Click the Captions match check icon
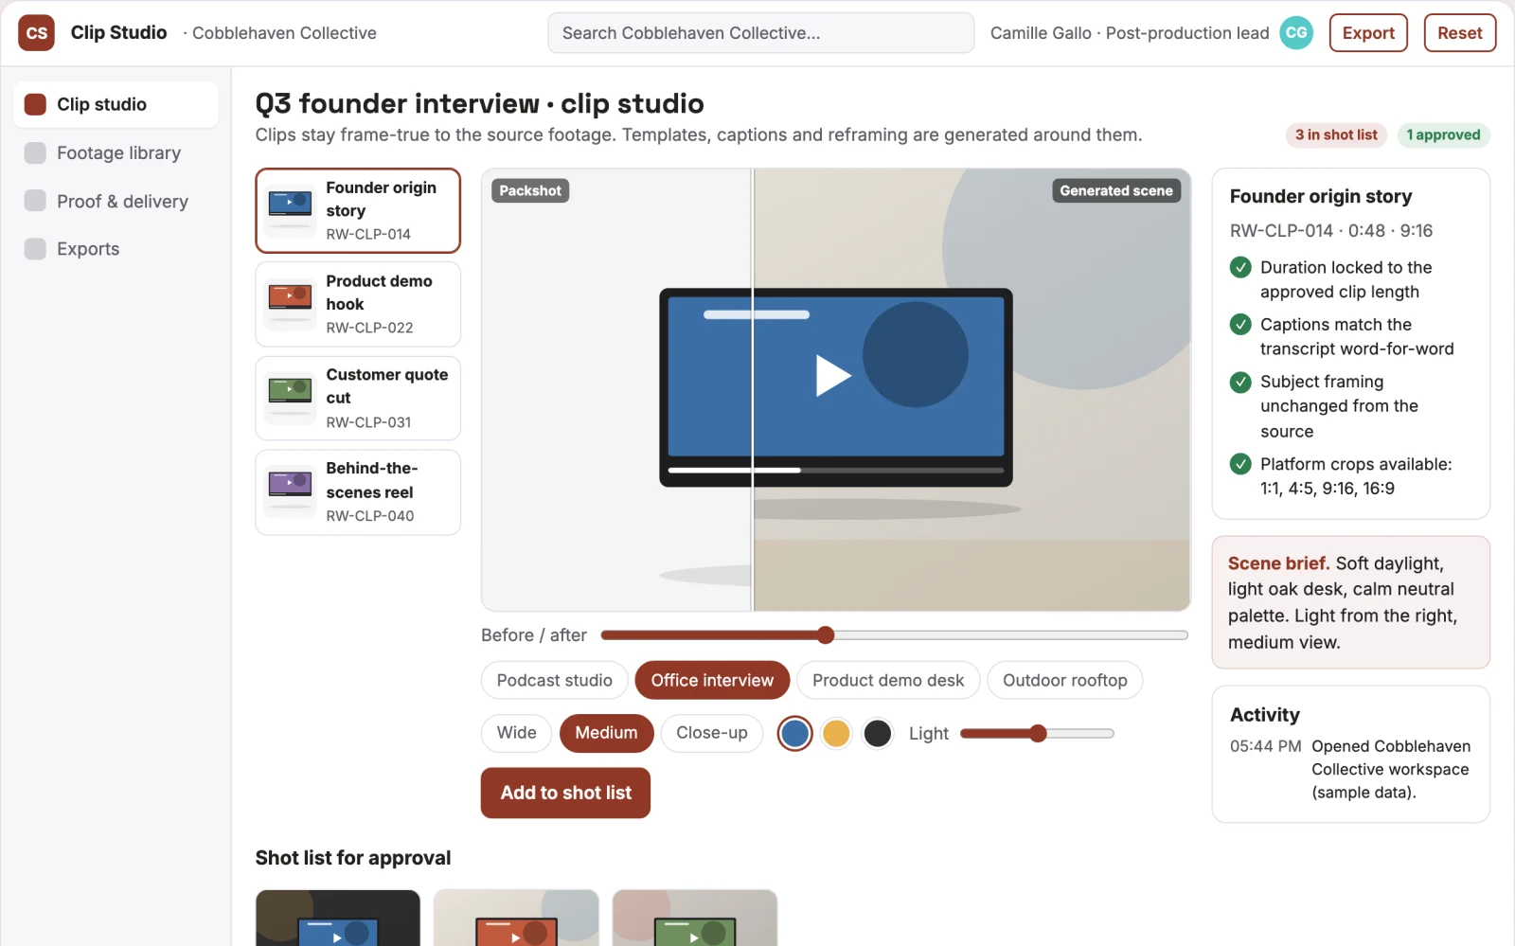The height and width of the screenshot is (946, 1515). 1240,324
